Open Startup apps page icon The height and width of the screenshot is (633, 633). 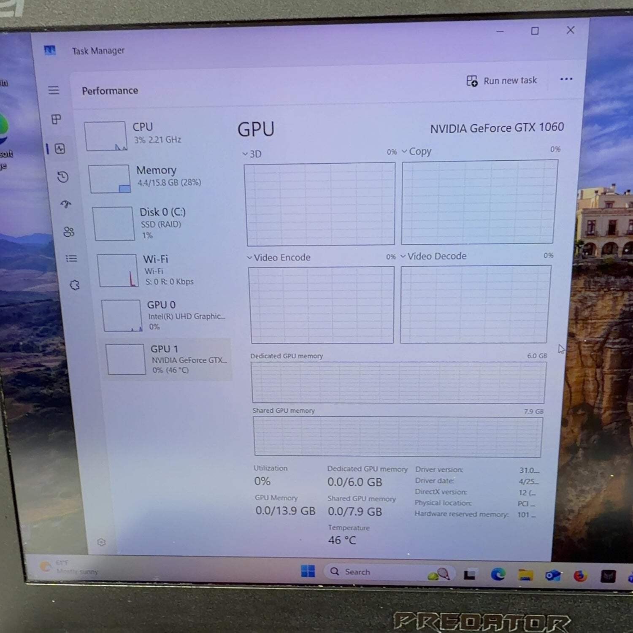(x=66, y=204)
